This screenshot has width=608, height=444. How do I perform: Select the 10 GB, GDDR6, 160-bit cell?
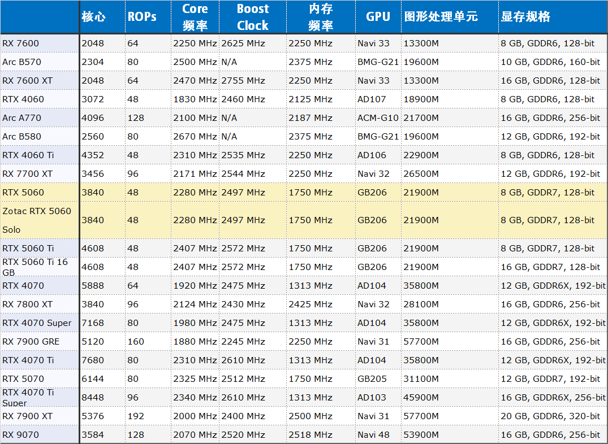pos(550,62)
